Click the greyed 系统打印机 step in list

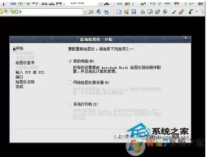(25, 58)
